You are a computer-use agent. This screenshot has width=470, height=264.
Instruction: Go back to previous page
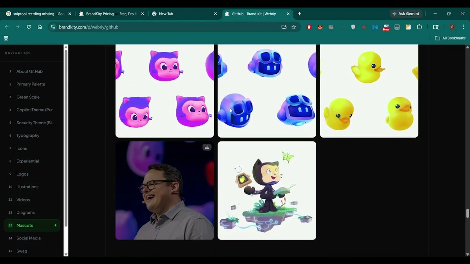(x=7, y=27)
